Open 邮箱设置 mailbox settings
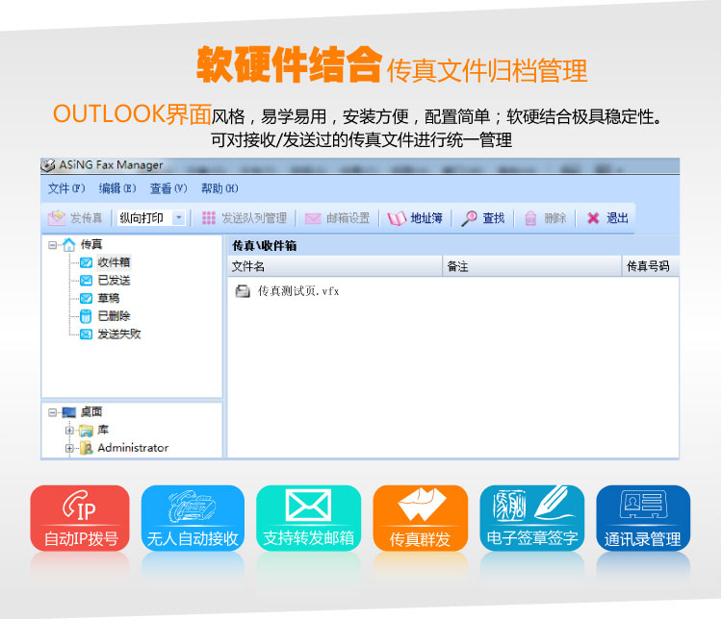 click(337, 218)
